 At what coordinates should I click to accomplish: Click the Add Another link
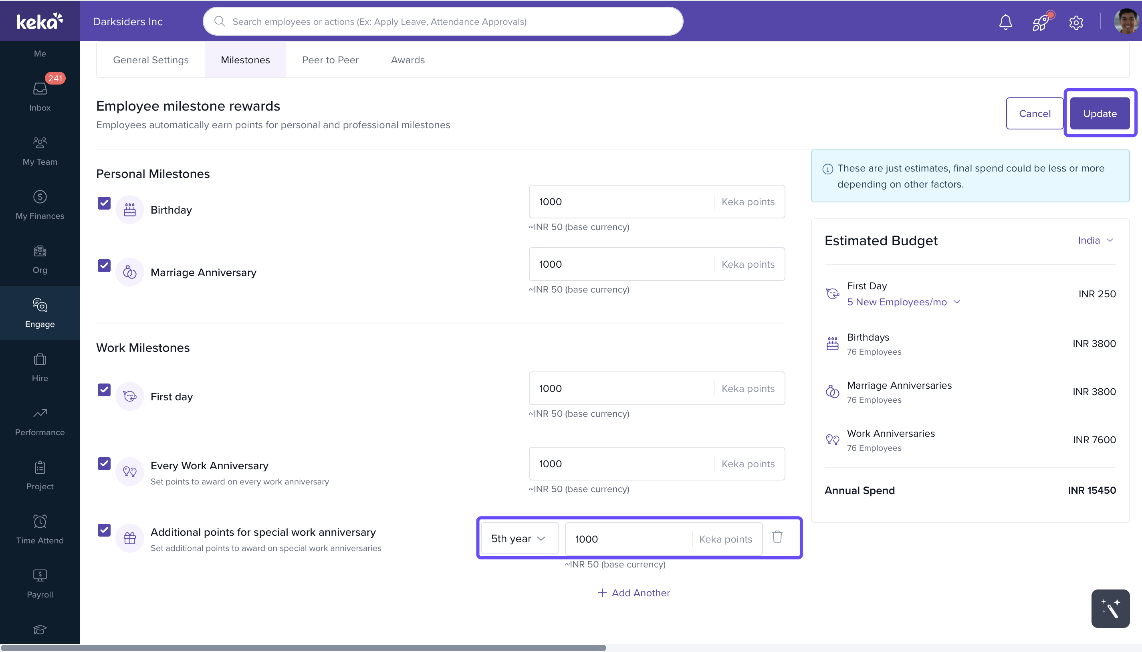click(x=634, y=593)
